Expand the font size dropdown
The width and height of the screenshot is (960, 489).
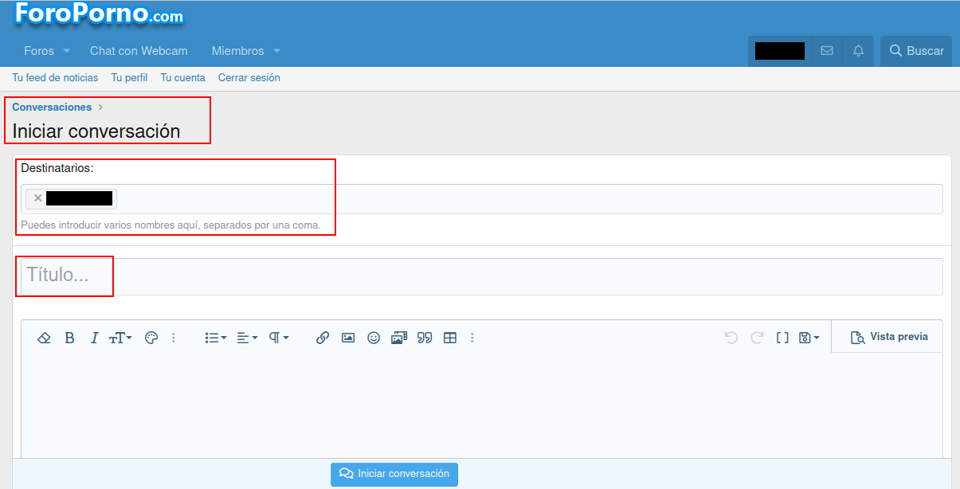[x=120, y=338]
